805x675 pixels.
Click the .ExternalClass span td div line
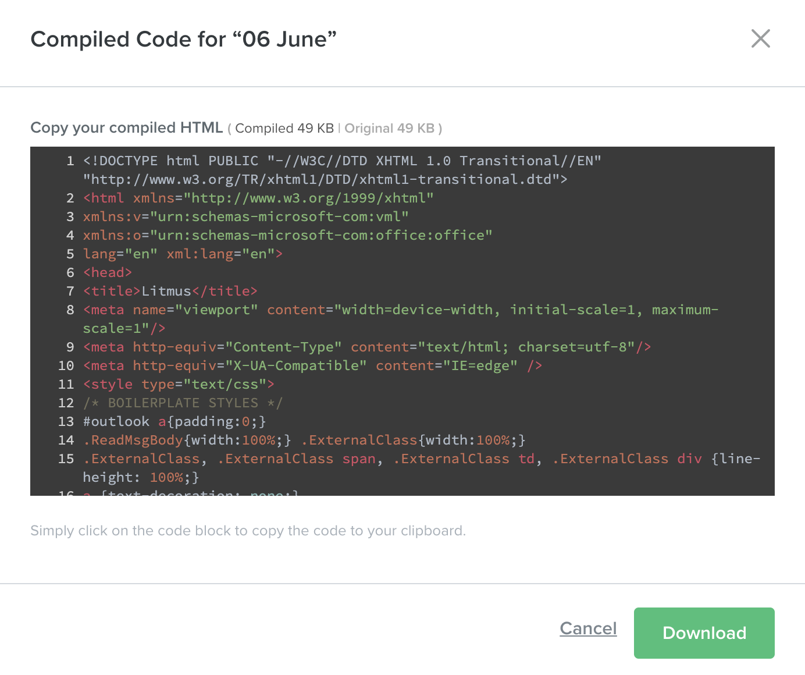[422, 468]
